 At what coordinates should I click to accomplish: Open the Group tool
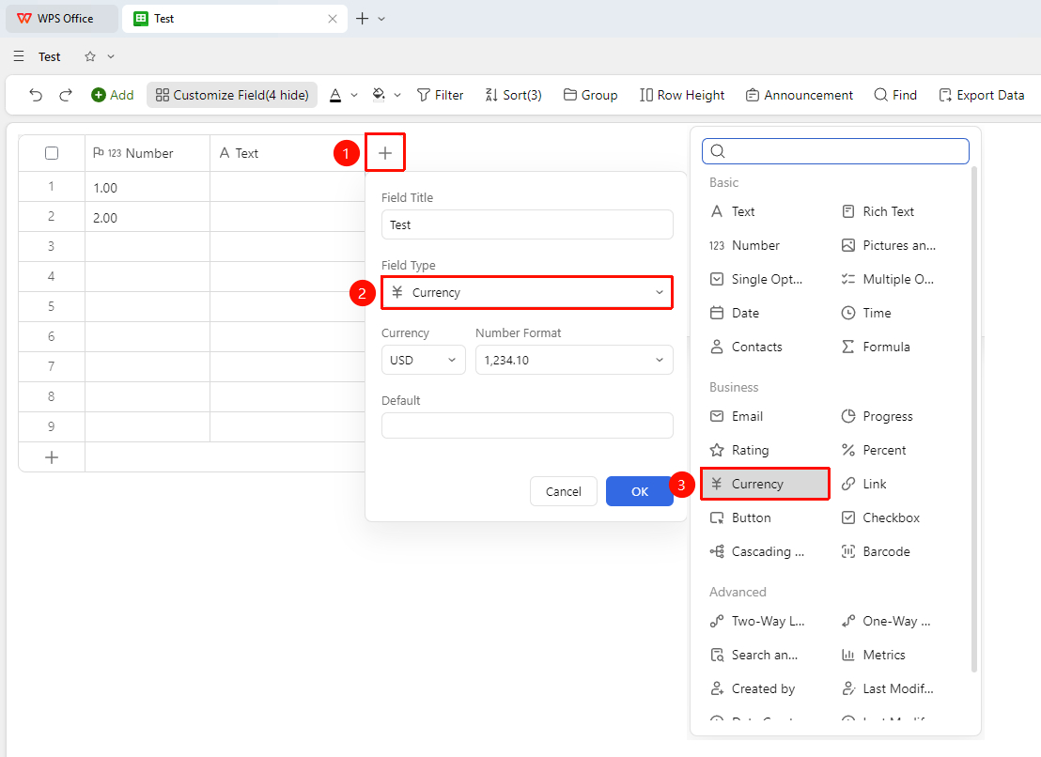point(590,95)
